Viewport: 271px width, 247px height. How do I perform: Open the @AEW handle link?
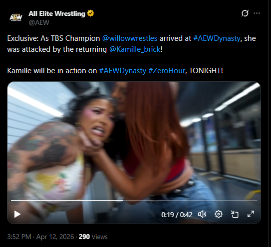(x=39, y=22)
